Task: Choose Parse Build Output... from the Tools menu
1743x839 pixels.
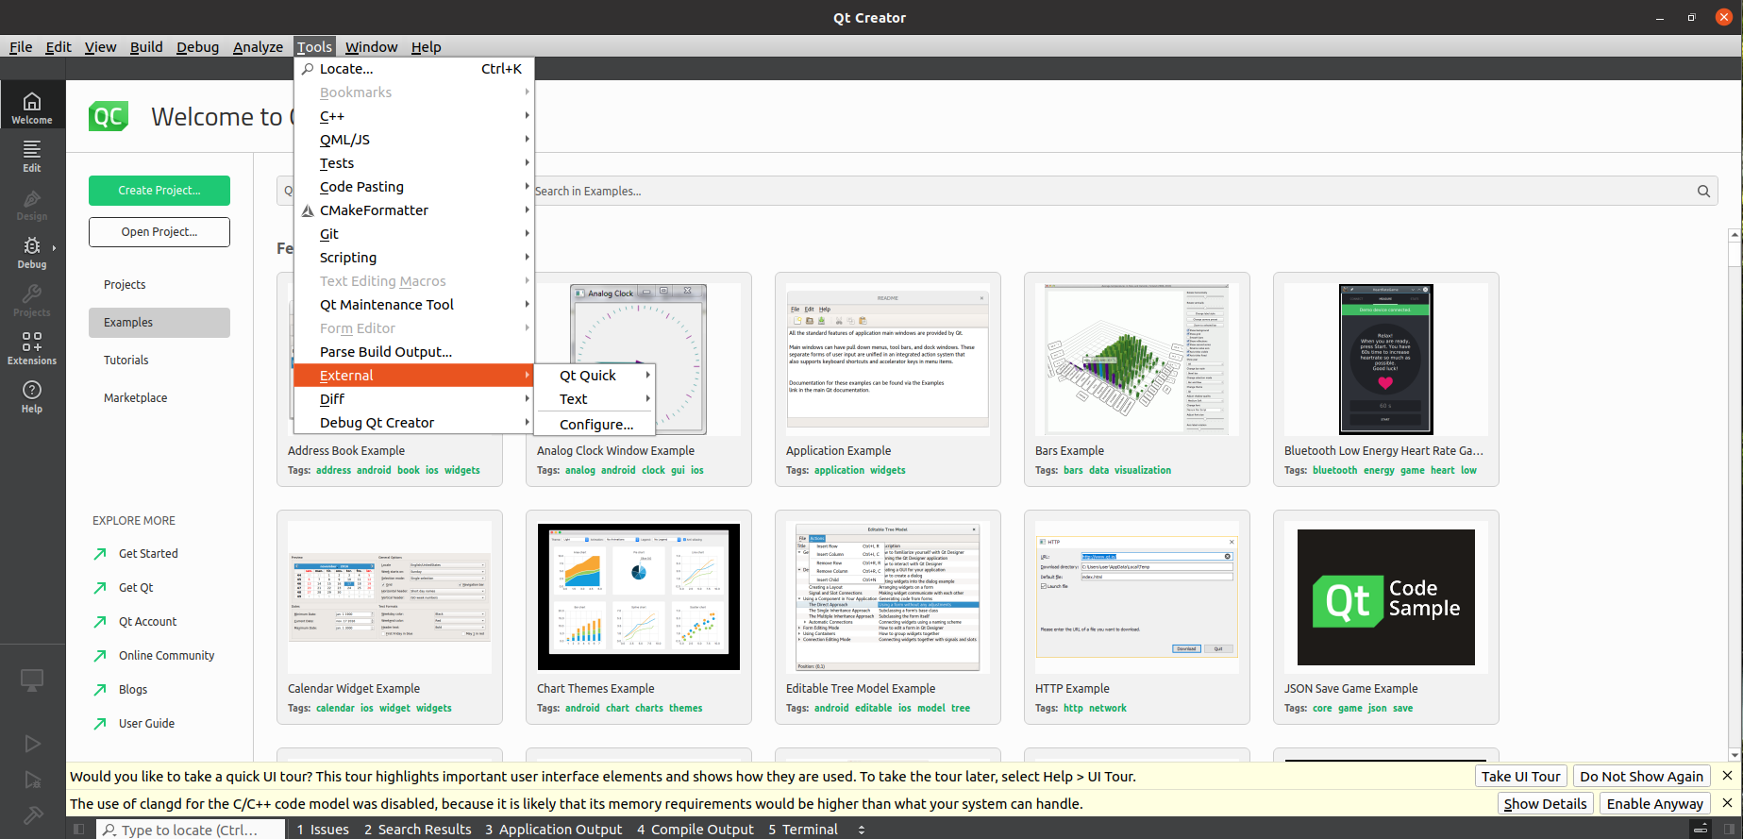Action: pyautogui.click(x=386, y=352)
